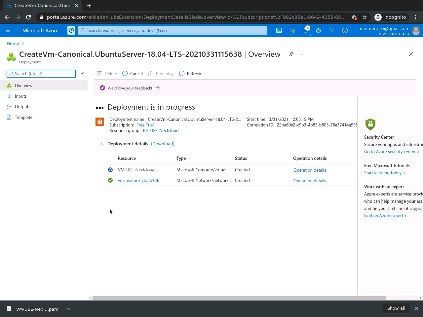
Task: Go to the Home breadcrumb
Action: point(13,43)
